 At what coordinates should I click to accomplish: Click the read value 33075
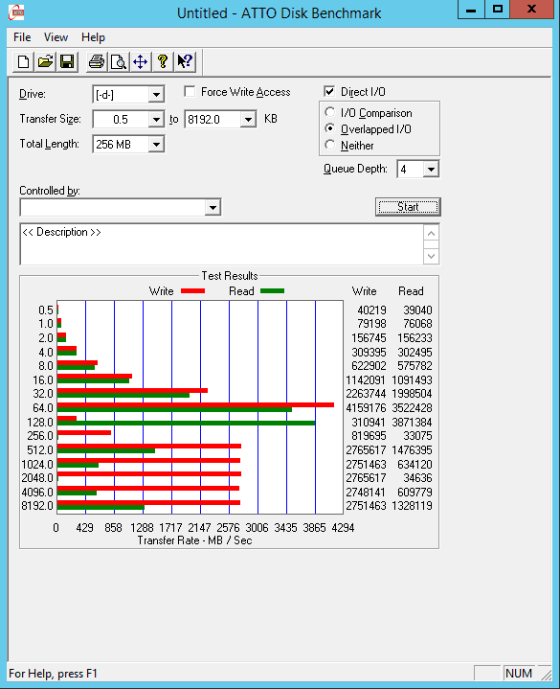[417, 436]
